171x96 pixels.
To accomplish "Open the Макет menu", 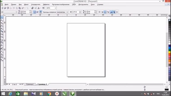I will (26, 5).
